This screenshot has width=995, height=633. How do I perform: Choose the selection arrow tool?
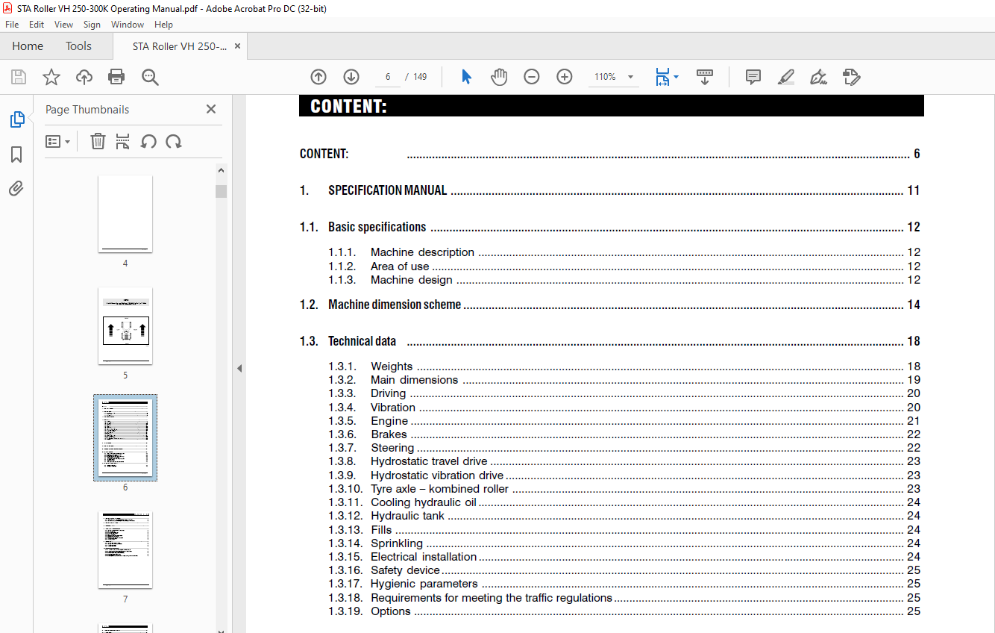pos(466,77)
